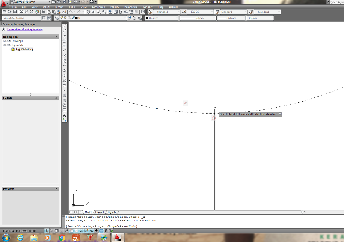Toggle Ortho Mode in status bar

click(62, 231)
